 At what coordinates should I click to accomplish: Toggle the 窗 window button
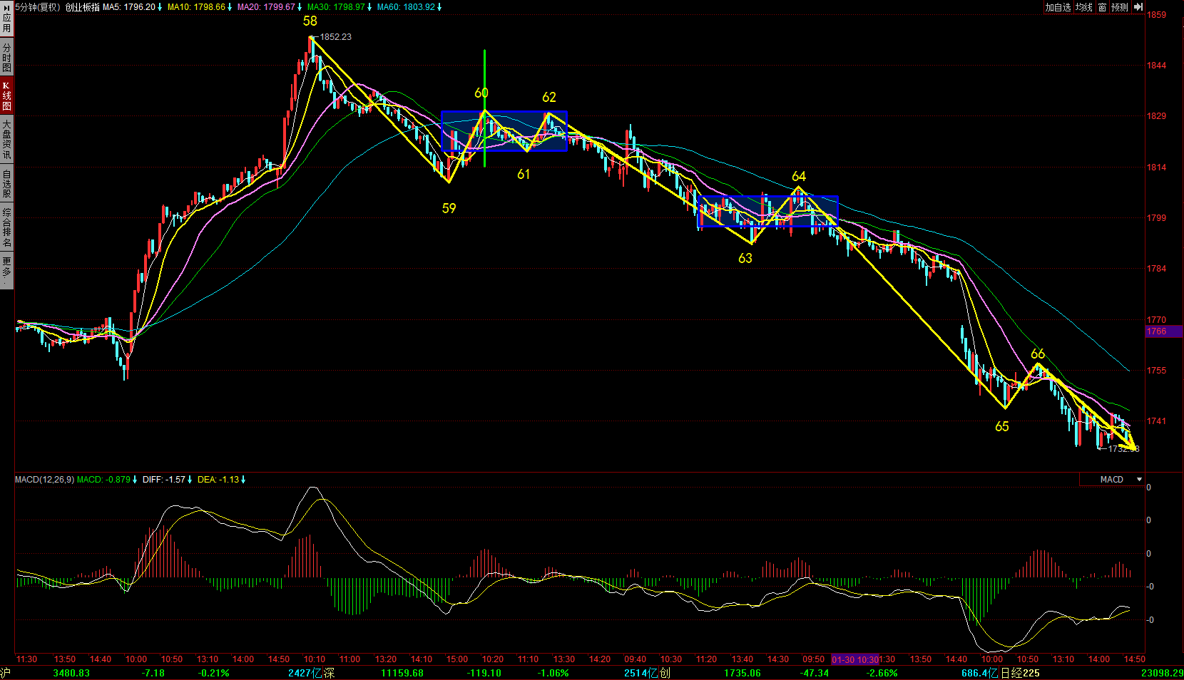1102,7
